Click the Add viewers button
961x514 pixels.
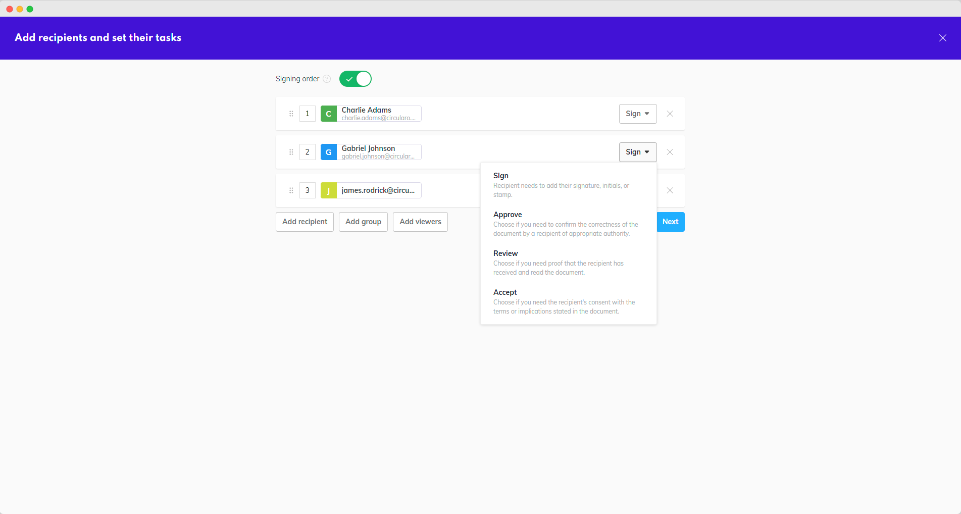point(420,222)
